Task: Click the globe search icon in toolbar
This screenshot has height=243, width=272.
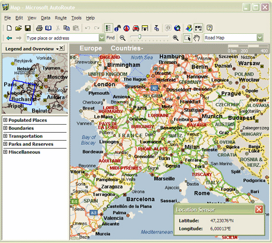Action: click(178, 28)
